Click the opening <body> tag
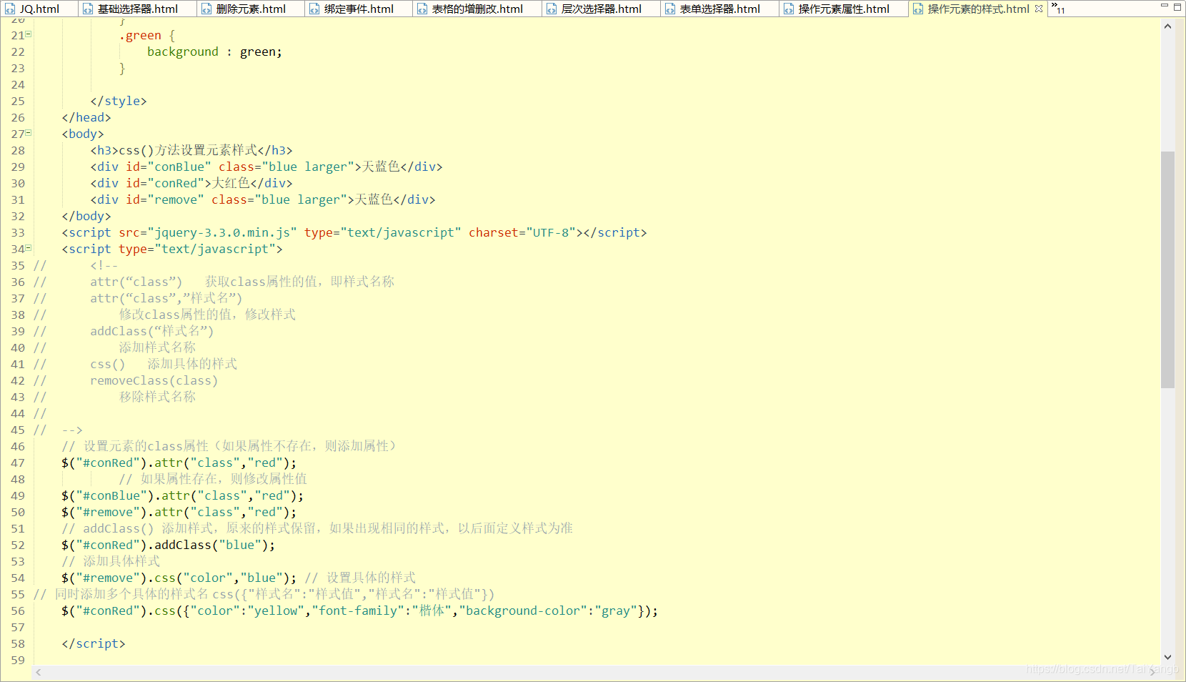 coord(83,134)
